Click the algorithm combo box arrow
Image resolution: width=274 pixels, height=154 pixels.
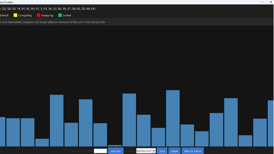tap(154, 151)
